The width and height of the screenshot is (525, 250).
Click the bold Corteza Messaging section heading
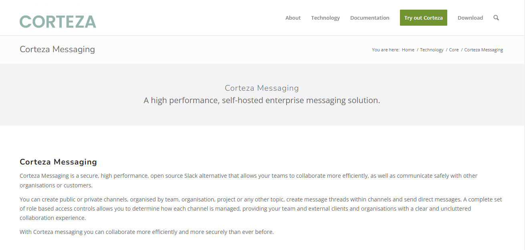click(x=58, y=162)
